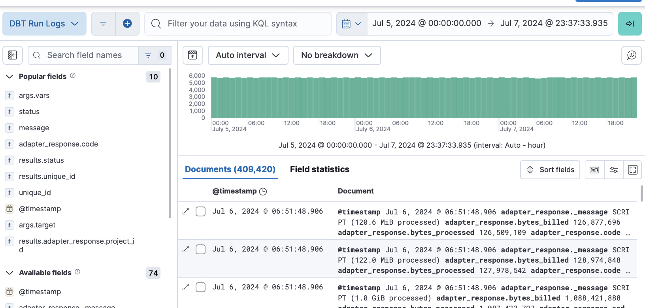The height and width of the screenshot is (308, 645).
Task: Open chart edit visualization icon
Action: [x=631, y=55]
